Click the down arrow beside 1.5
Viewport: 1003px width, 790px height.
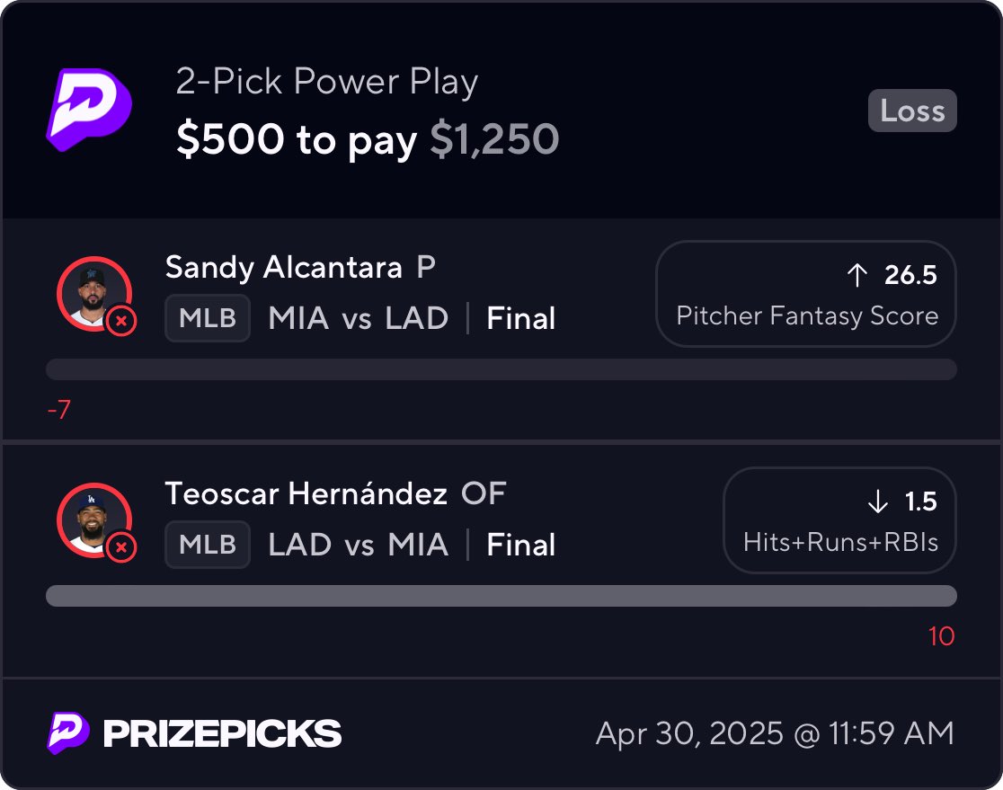click(x=877, y=502)
